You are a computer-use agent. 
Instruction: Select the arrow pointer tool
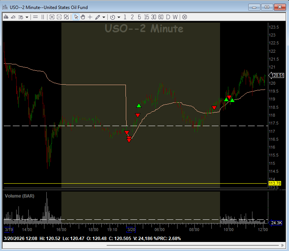pos(76,17)
